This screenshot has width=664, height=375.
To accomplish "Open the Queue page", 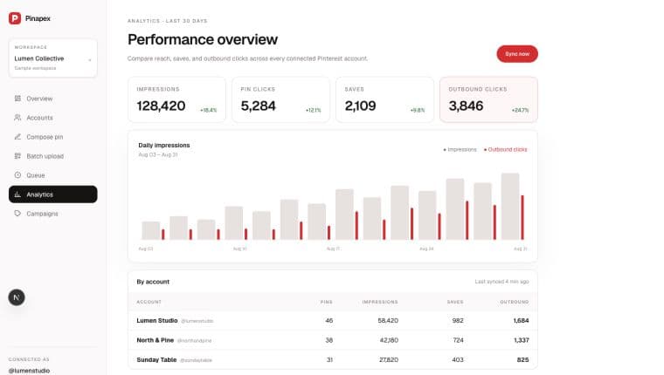I will (53, 175).
